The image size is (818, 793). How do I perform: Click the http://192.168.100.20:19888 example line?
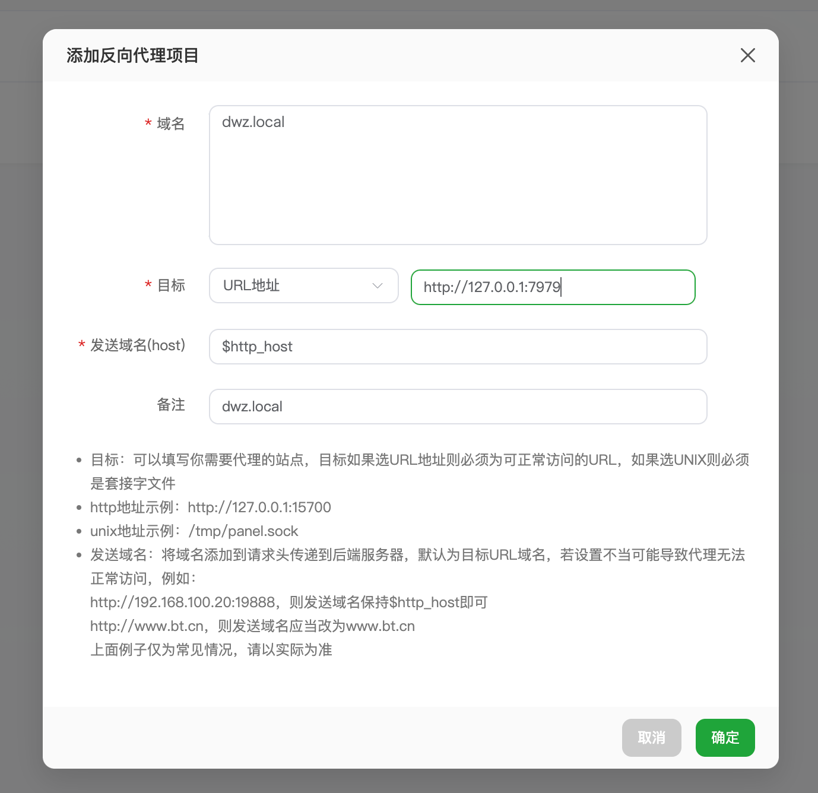(288, 602)
